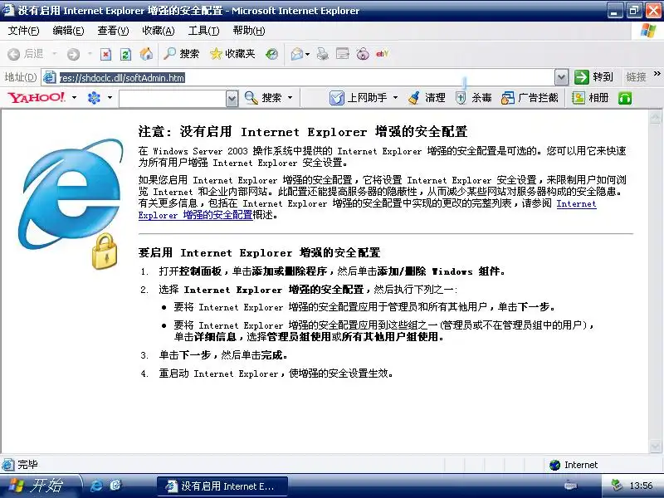Viewport: 664px width, 498px height.
Task: Select the 没有启用 Internet E... taskbar button
Action: coord(222,486)
